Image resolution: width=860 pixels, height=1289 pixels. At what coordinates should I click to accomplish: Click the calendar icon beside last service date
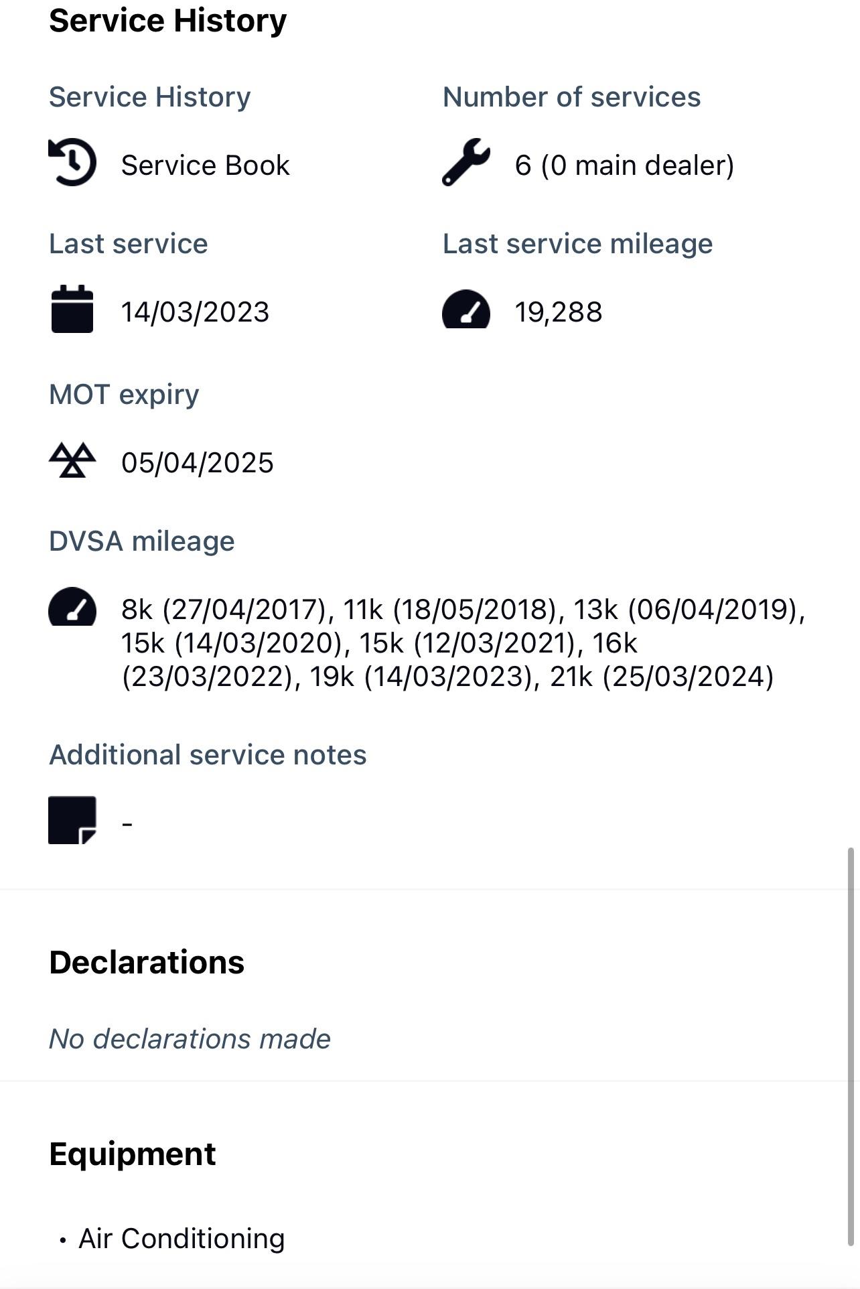72,309
